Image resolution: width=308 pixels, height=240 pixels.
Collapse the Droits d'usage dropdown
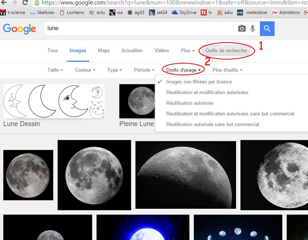tap(184, 70)
